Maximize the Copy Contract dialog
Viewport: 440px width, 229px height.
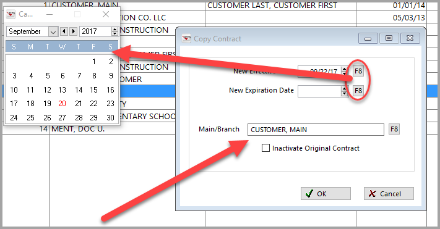(389, 38)
